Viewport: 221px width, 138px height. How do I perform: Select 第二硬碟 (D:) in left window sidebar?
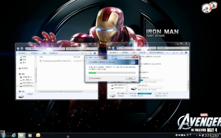click(26, 80)
